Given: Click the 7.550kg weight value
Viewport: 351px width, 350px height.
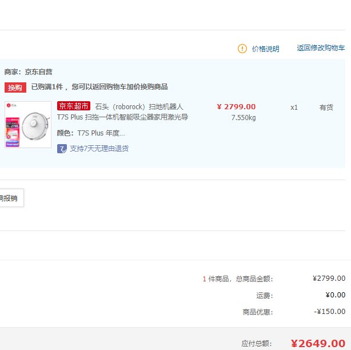Looking at the screenshot, I should coord(244,118).
